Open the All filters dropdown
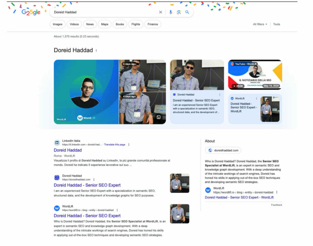The image size is (313, 246). pyautogui.click(x=260, y=24)
